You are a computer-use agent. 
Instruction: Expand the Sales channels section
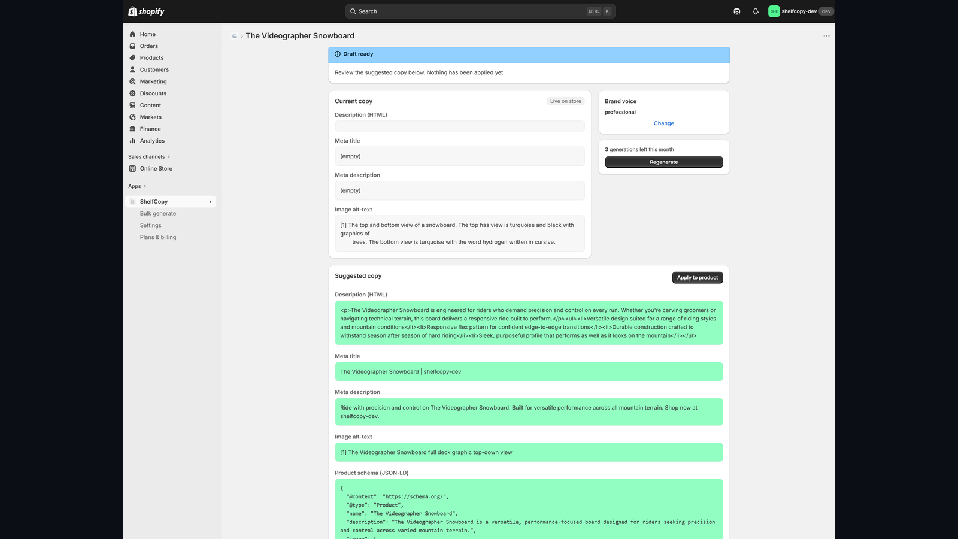[x=149, y=157]
